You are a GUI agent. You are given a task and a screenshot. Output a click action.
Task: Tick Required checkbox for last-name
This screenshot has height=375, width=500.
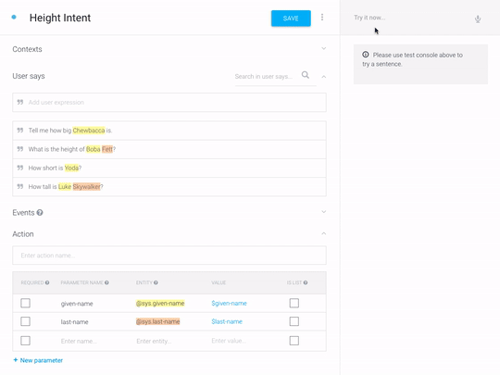(x=26, y=321)
